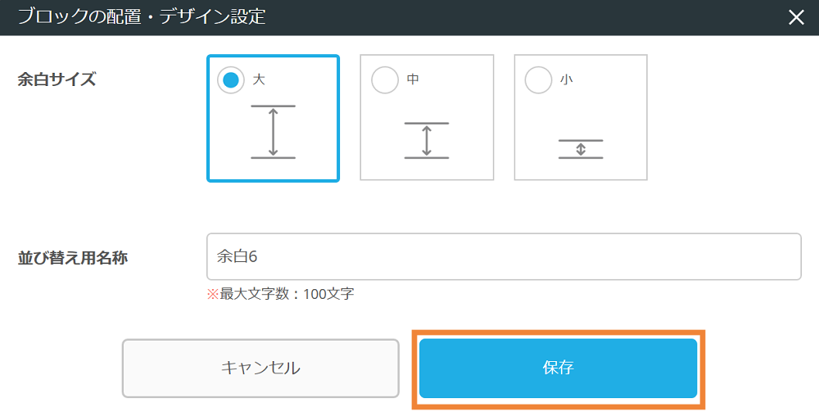Viewport: 819px width, 416px height.
Task: Click the 余白サイズ section label
Action: (57, 80)
